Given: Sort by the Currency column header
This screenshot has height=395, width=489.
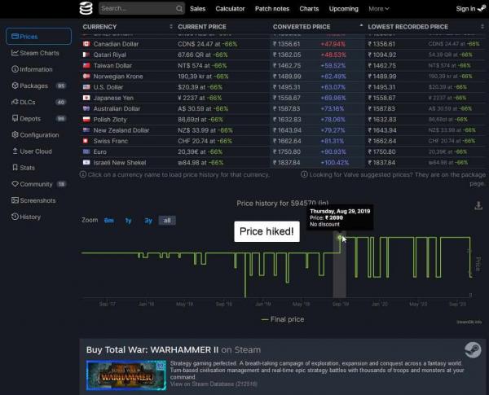Looking at the screenshot, I should click(x=128, y=27).
